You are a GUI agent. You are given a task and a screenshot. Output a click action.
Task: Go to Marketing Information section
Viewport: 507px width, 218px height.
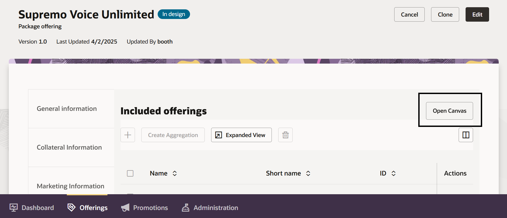71,186
